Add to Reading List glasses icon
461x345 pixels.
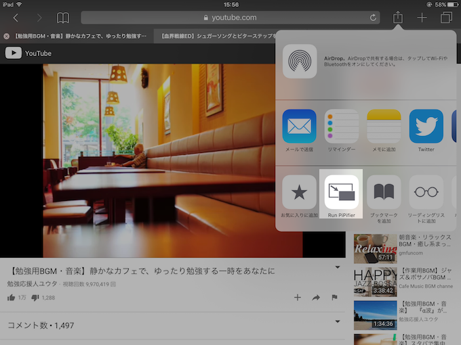click(426, 192)
